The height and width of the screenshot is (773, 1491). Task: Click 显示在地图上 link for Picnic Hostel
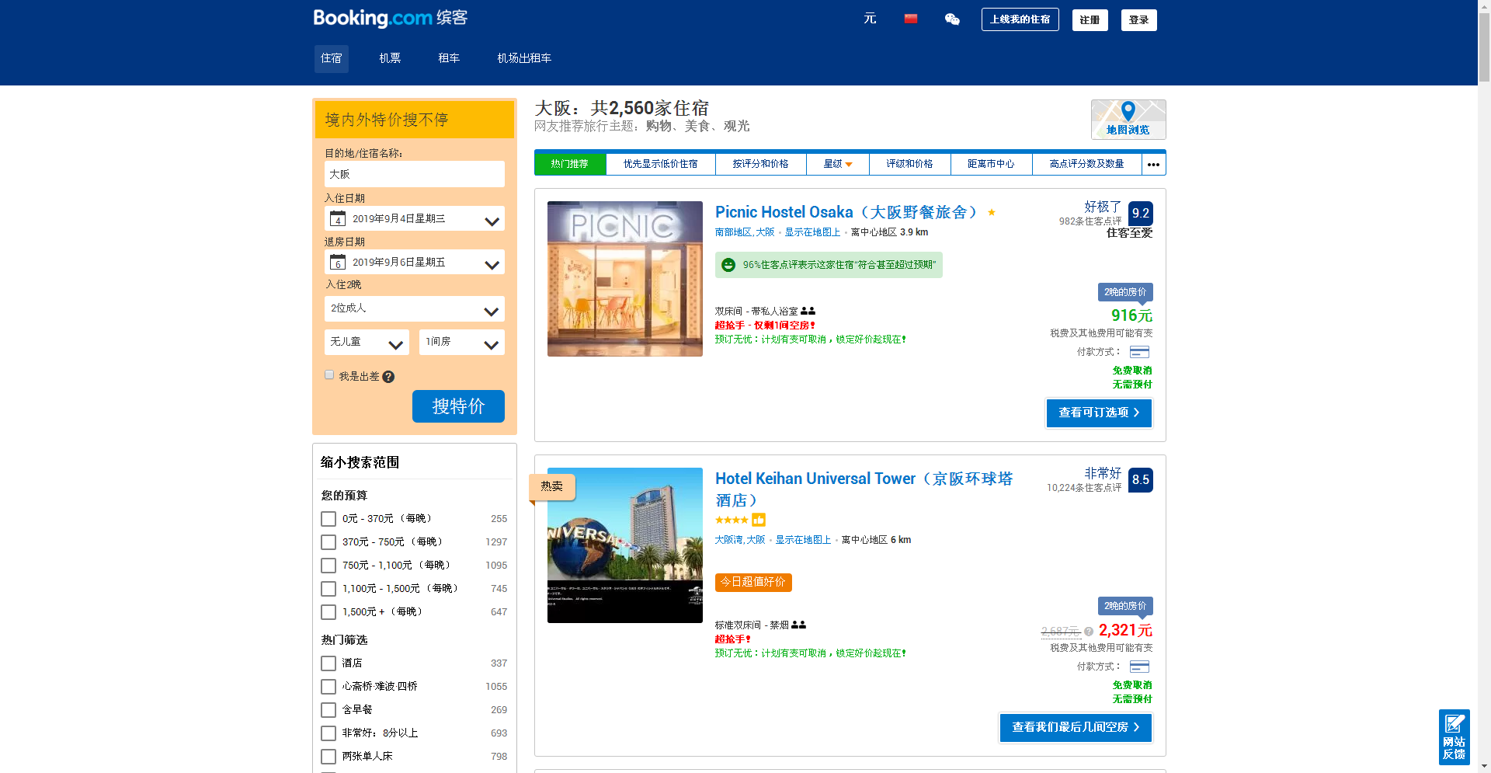(x=812, y=232)
